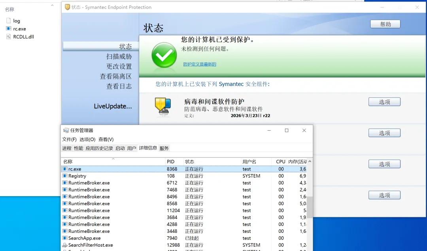Open the 选项(O) menu in Task Manager
The width and height of the screenshot is (427, 251).
pos(87,139)
